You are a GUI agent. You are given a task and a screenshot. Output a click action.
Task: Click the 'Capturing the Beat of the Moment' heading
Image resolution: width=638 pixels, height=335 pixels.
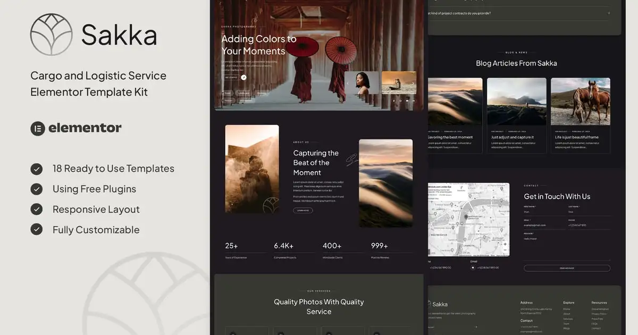[x=316, y=163]
